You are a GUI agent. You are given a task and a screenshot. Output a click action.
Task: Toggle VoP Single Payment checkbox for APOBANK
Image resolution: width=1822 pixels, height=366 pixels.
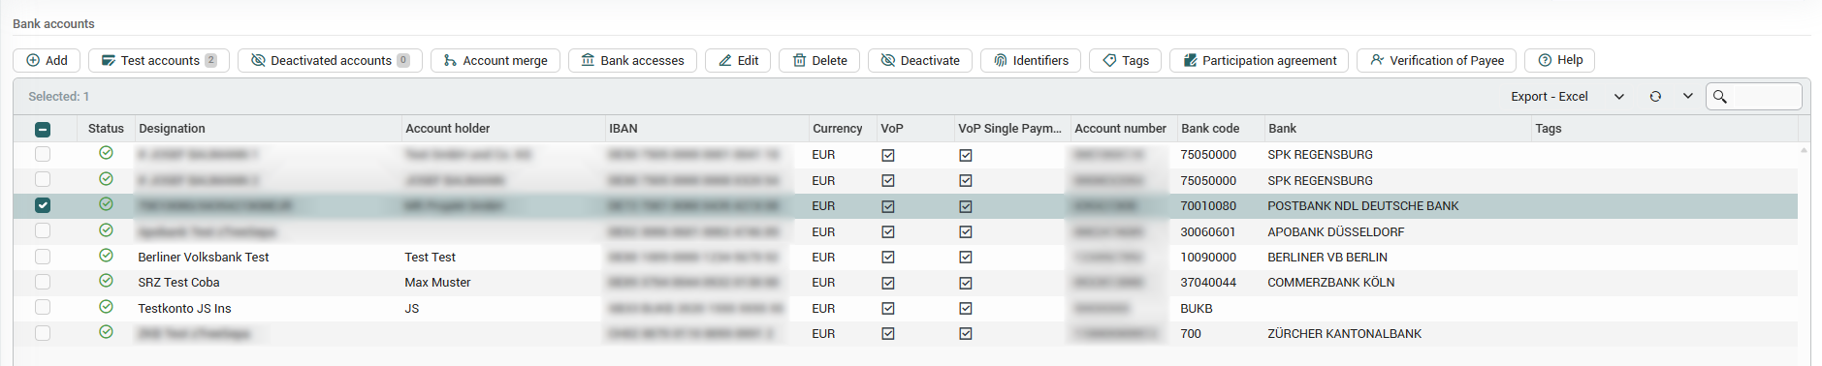[966, 232]
